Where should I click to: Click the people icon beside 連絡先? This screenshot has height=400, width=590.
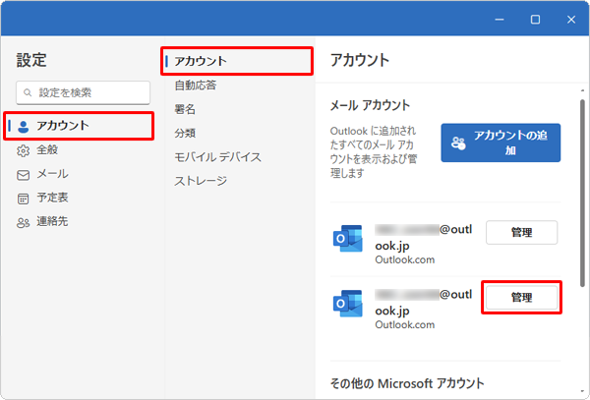[23, 222]
